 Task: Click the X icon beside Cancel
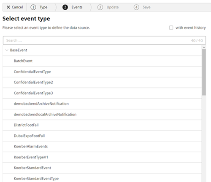pos(8,7)
